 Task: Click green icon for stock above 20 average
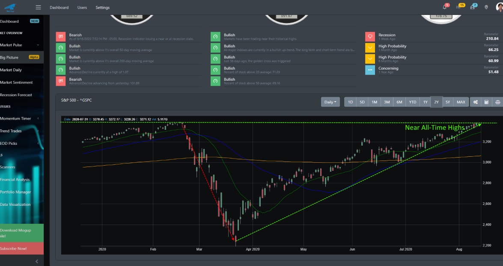point(215,70)
